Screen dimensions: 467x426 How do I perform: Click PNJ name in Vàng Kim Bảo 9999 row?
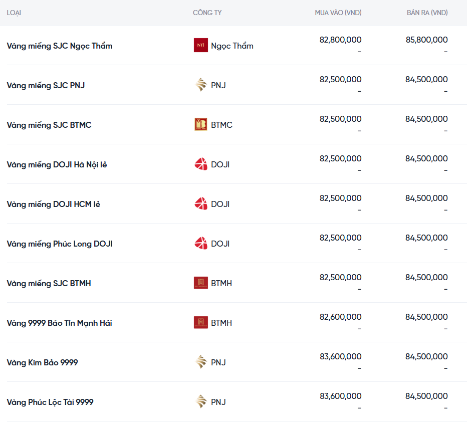[218, 362]
